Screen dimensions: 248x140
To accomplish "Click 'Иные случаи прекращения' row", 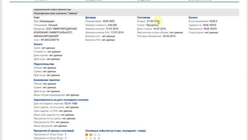I will (56, 95).
